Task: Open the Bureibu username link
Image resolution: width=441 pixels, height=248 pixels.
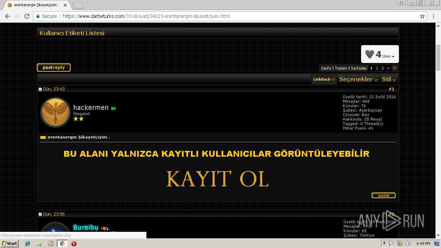Action: point(86,228)
